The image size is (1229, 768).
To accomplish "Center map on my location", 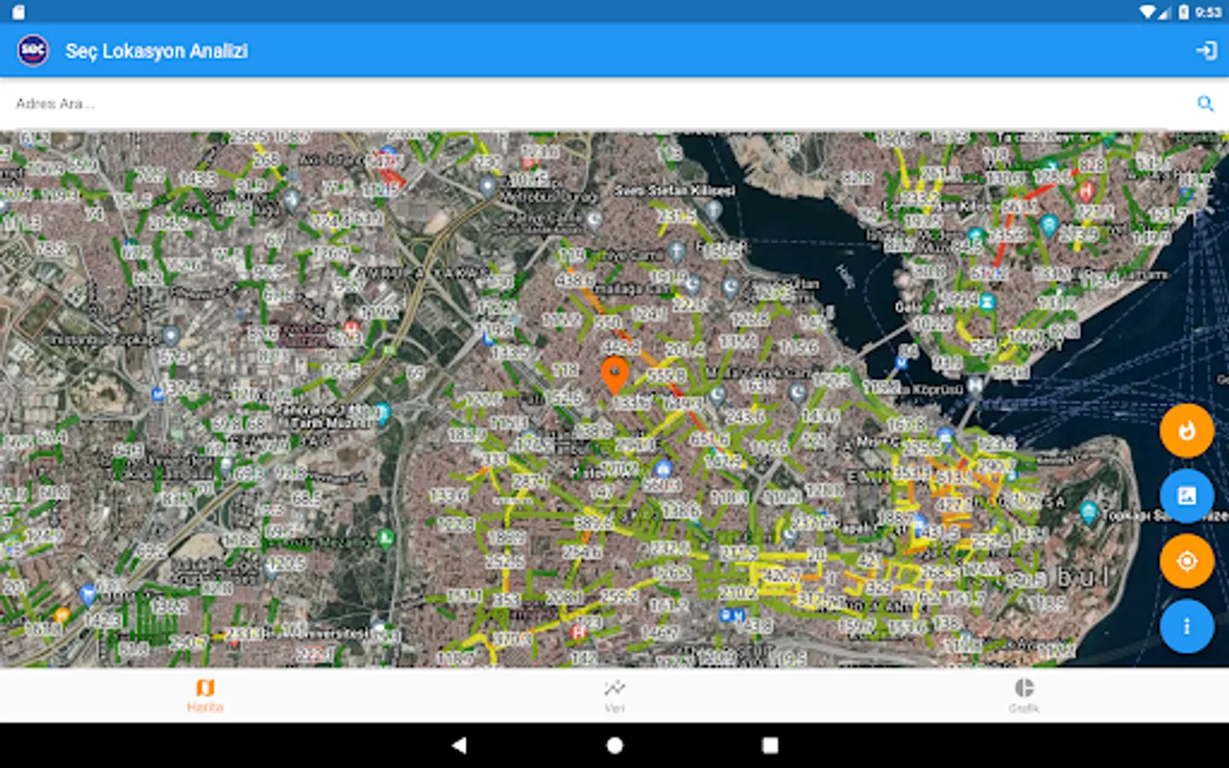I will pyautogui.click(x=1186, y=561).
